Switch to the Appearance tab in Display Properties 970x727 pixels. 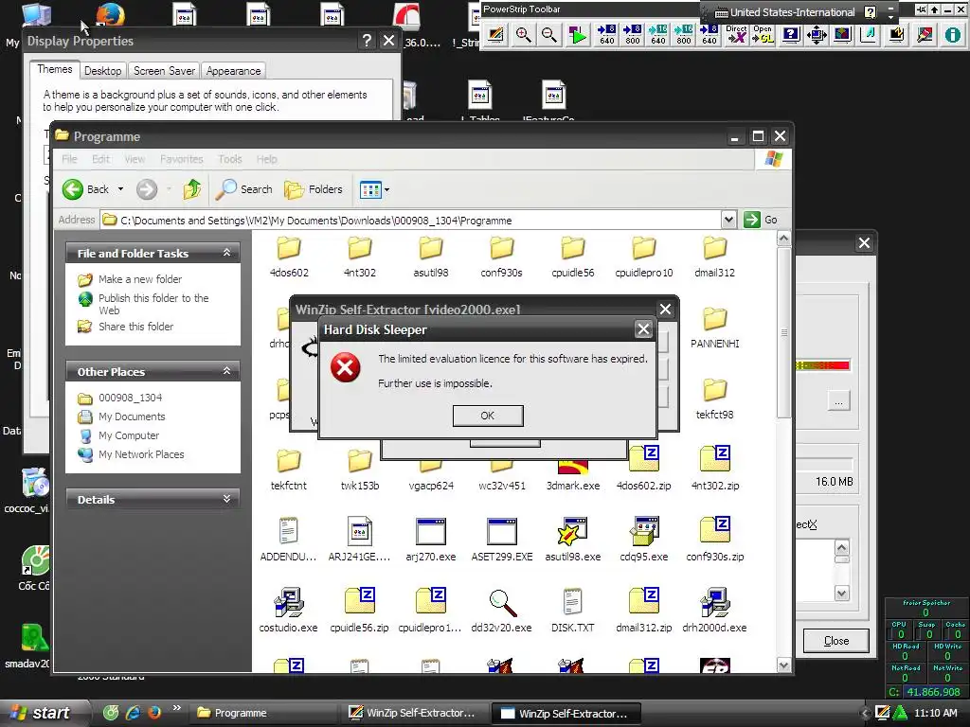click(233, 70)
